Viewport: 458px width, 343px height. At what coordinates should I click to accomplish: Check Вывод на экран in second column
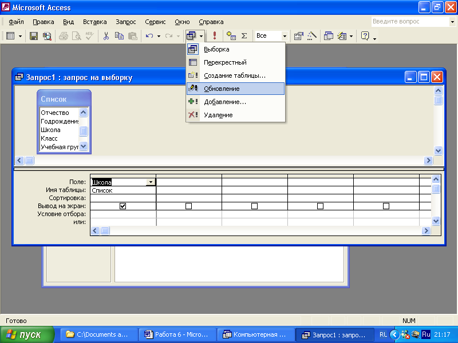click(x=189, y=206)
